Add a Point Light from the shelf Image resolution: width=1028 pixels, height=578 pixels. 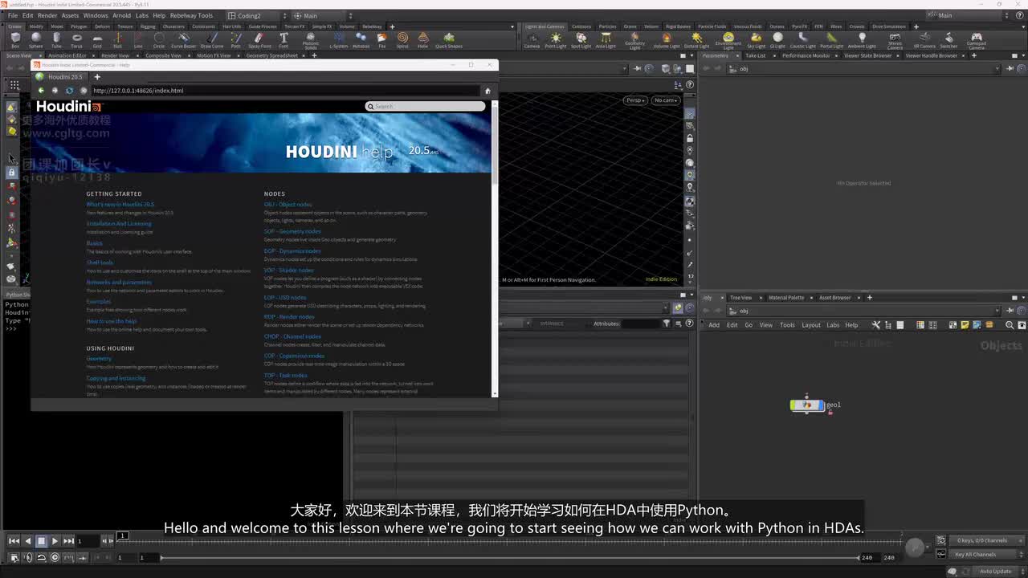(x=556, y=39)
